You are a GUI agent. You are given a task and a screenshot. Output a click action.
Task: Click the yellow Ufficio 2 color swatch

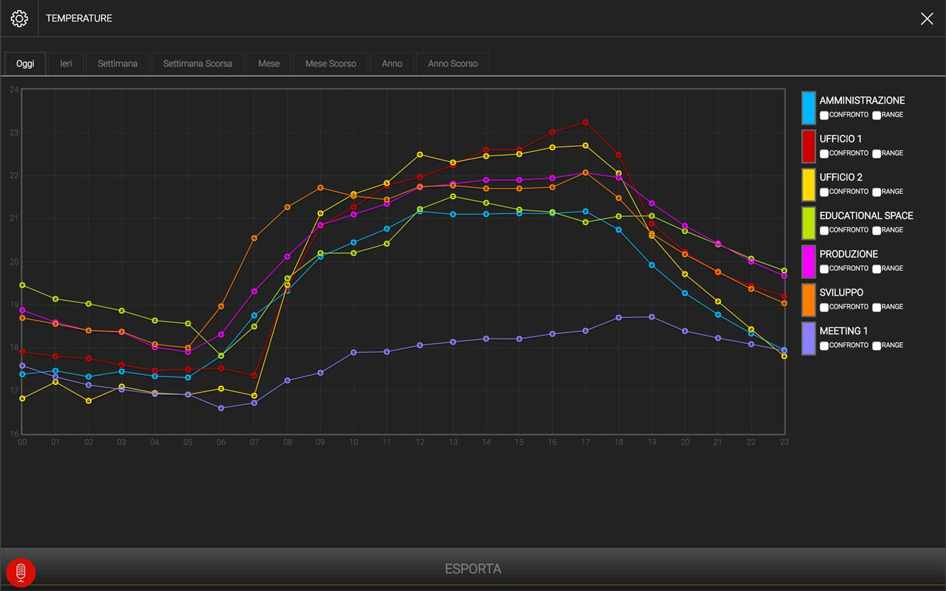[x=808, y=184]
